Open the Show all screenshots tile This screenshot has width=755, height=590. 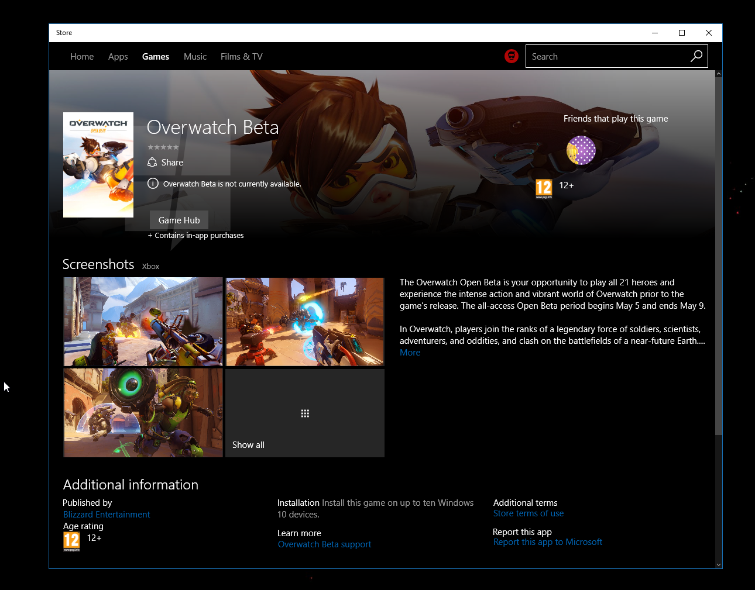[305, 413]
